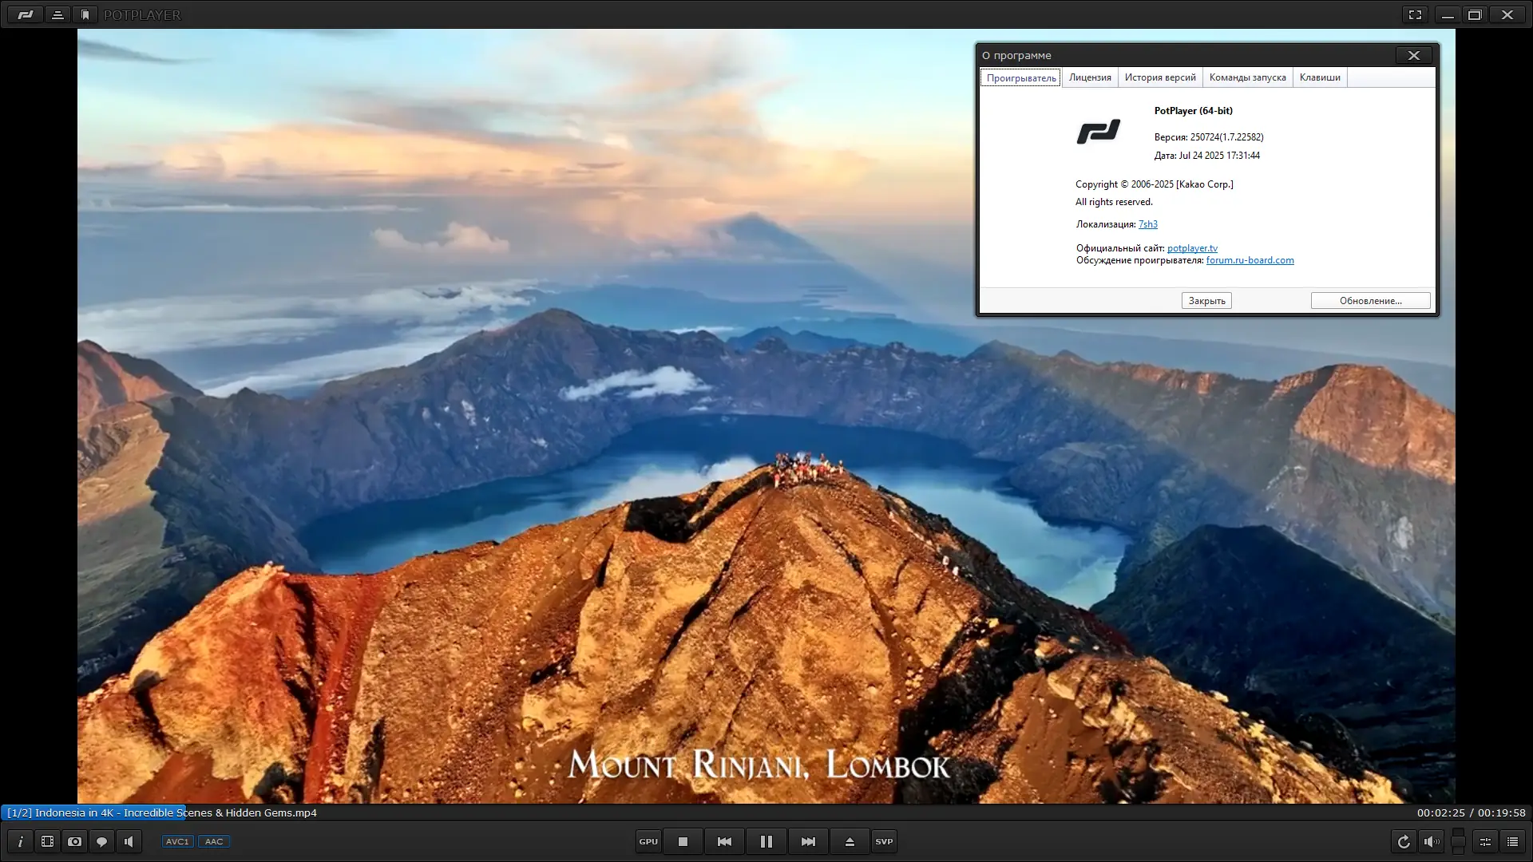This screenshot has width=1533, height=862.
Task: Adjust the volume slider knob
Action: pyautogui.click(x=1458, y=840)
